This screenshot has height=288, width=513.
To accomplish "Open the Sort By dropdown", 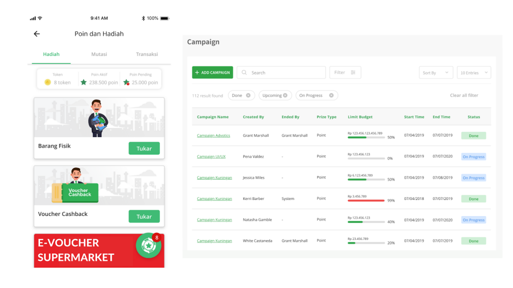I will [x=436, y=72].
